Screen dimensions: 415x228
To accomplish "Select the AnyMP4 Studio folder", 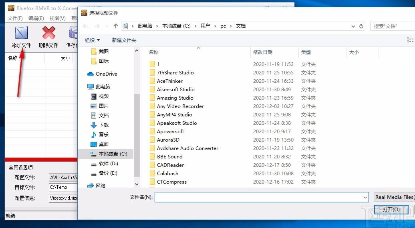I will [x=171, y=115].
